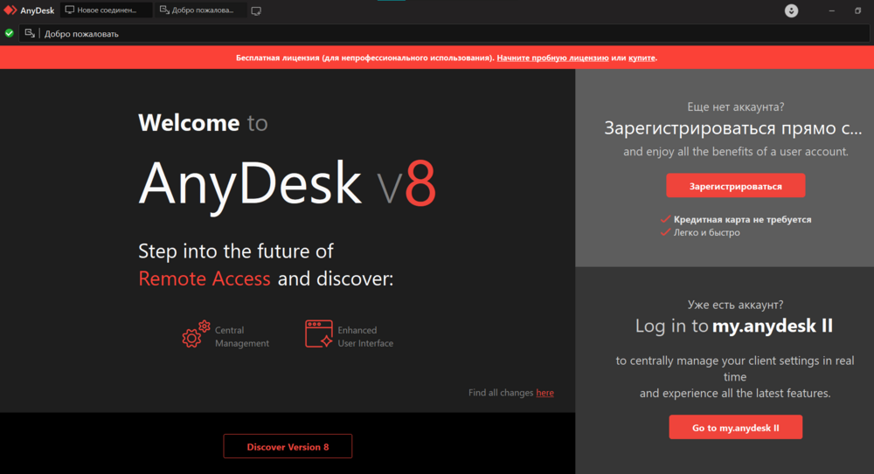Click the page icon in address bar

coord(30,33)
